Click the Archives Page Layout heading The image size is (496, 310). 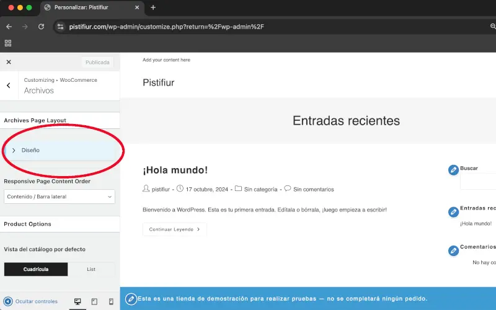[x=35, y=120]
